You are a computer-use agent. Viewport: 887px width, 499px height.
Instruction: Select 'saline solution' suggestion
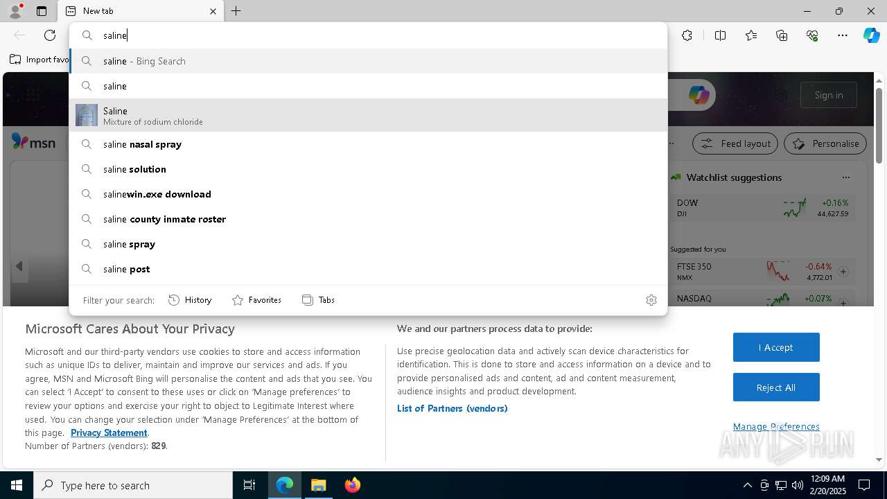(x=368, y=169)
